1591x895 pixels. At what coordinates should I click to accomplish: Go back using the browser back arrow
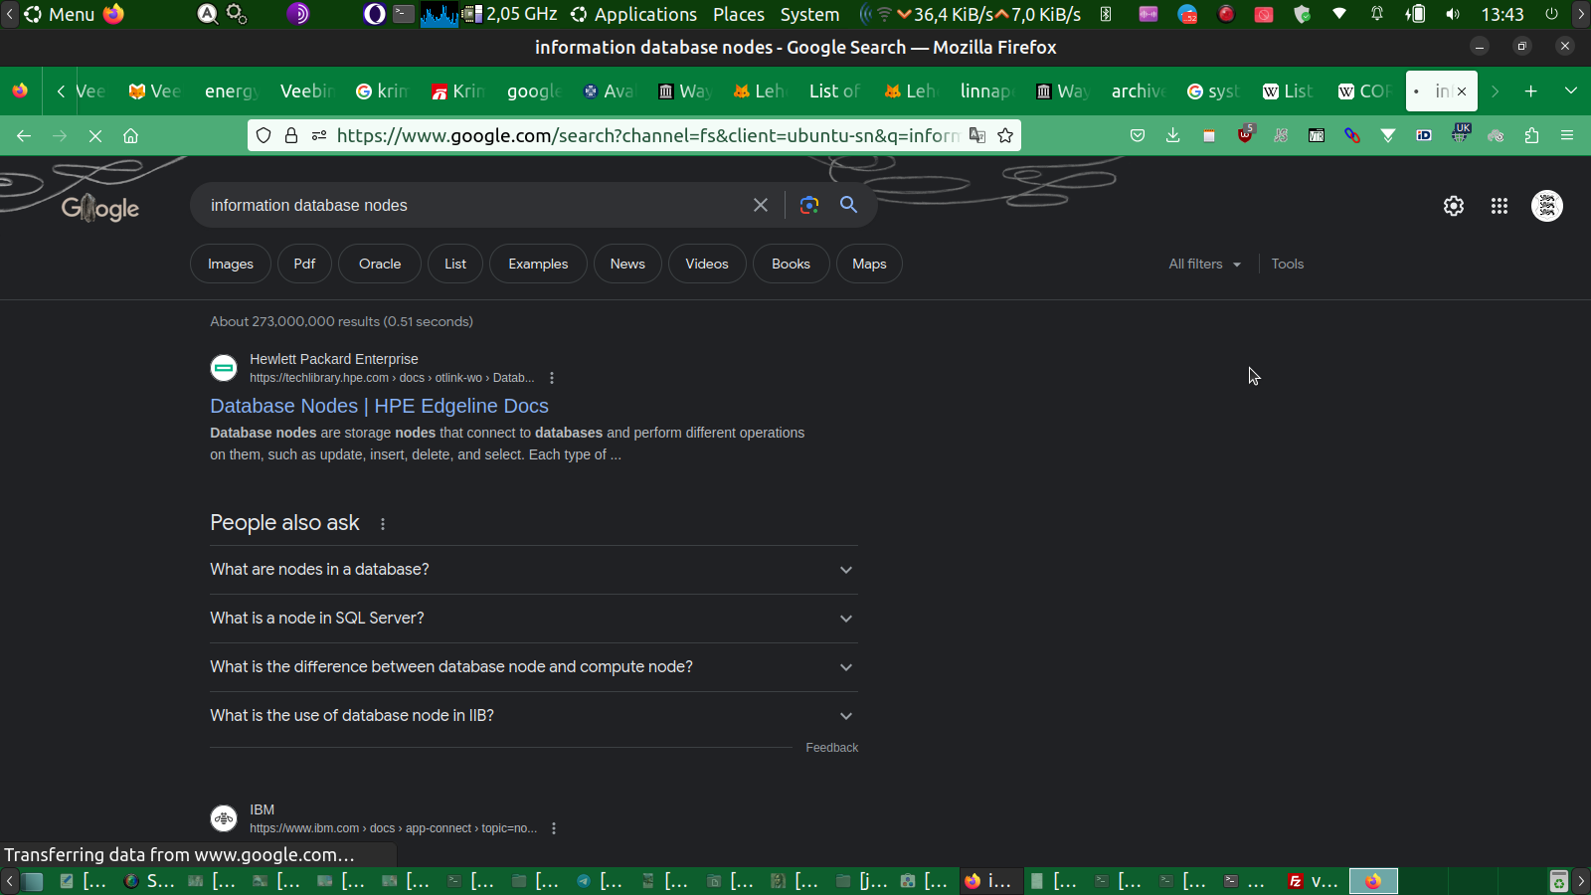click(24, 136)
